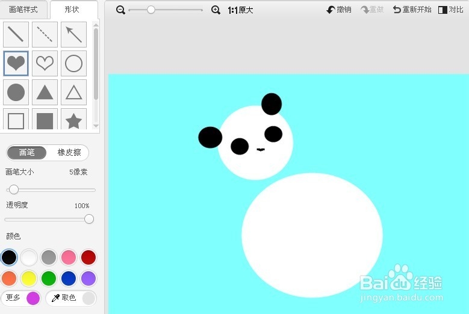Switch to the 画笔样式 tab
The width and height of the screenshot is (469, 314).
click(23, 10)
